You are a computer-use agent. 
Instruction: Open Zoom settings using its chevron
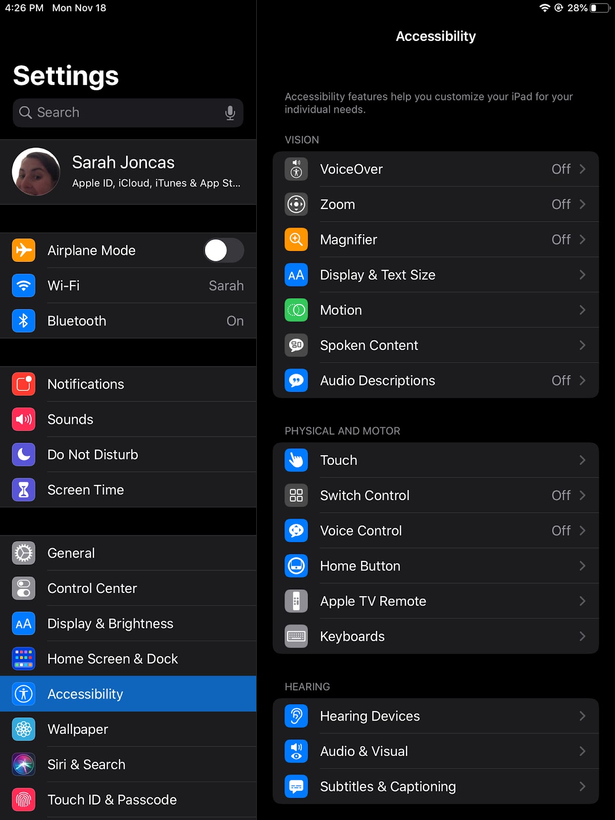click(x=582, y=204)
